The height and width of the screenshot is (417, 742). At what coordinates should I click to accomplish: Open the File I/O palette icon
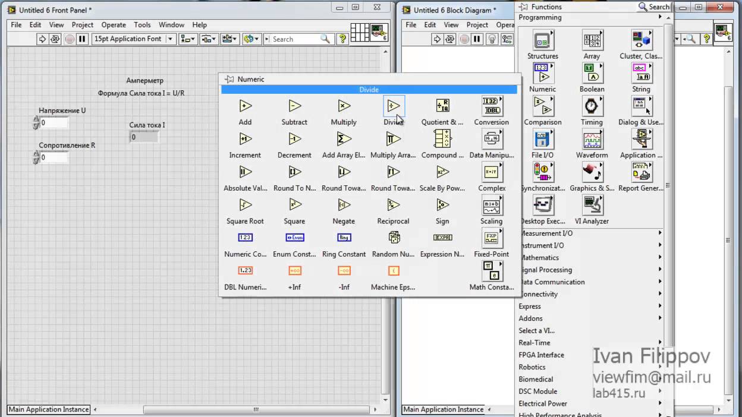[543, 139]
